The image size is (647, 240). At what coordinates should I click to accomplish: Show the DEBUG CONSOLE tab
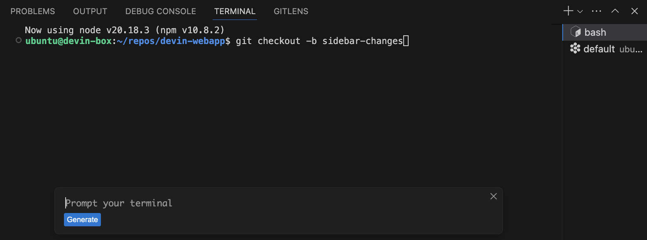pyautogui.click(x=161, y=11)
